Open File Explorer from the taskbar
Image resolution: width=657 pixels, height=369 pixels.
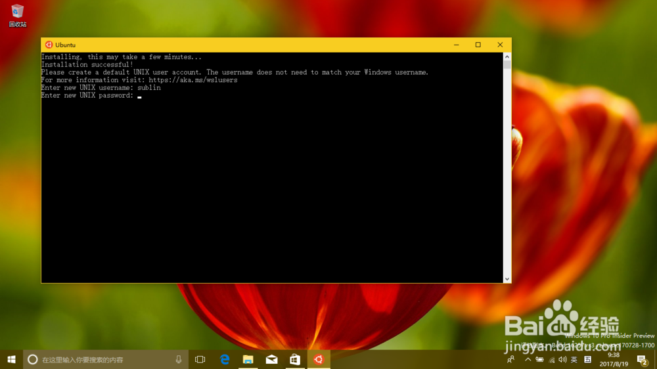[248, 359]
